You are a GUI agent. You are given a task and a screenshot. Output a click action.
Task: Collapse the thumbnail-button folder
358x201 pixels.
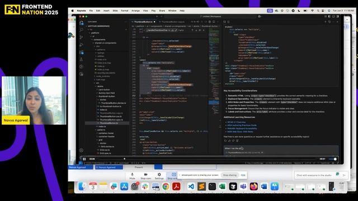(107, 97)
